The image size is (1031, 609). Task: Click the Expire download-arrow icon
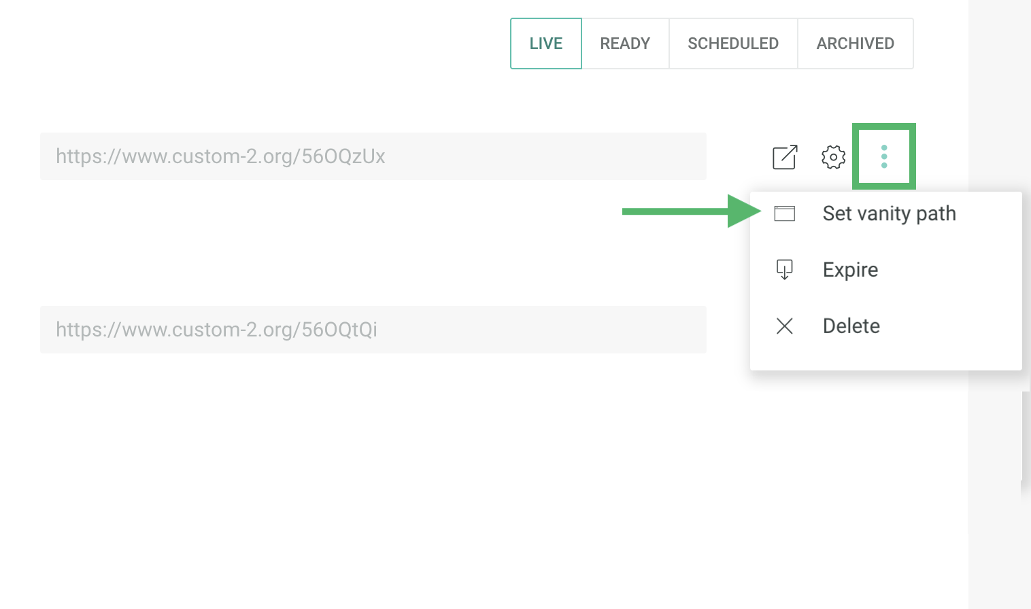[785, 270]
